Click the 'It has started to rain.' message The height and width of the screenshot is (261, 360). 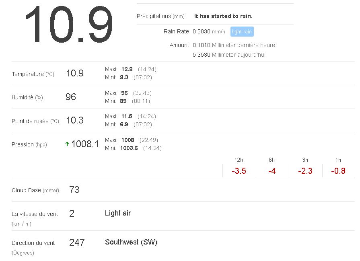click(x=223, y=16)
